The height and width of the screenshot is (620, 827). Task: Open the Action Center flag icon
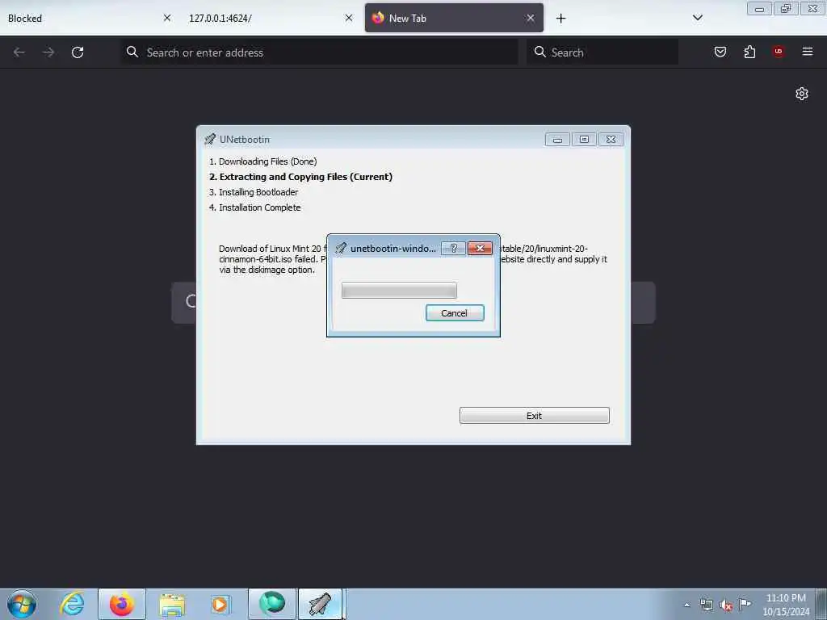745,604
